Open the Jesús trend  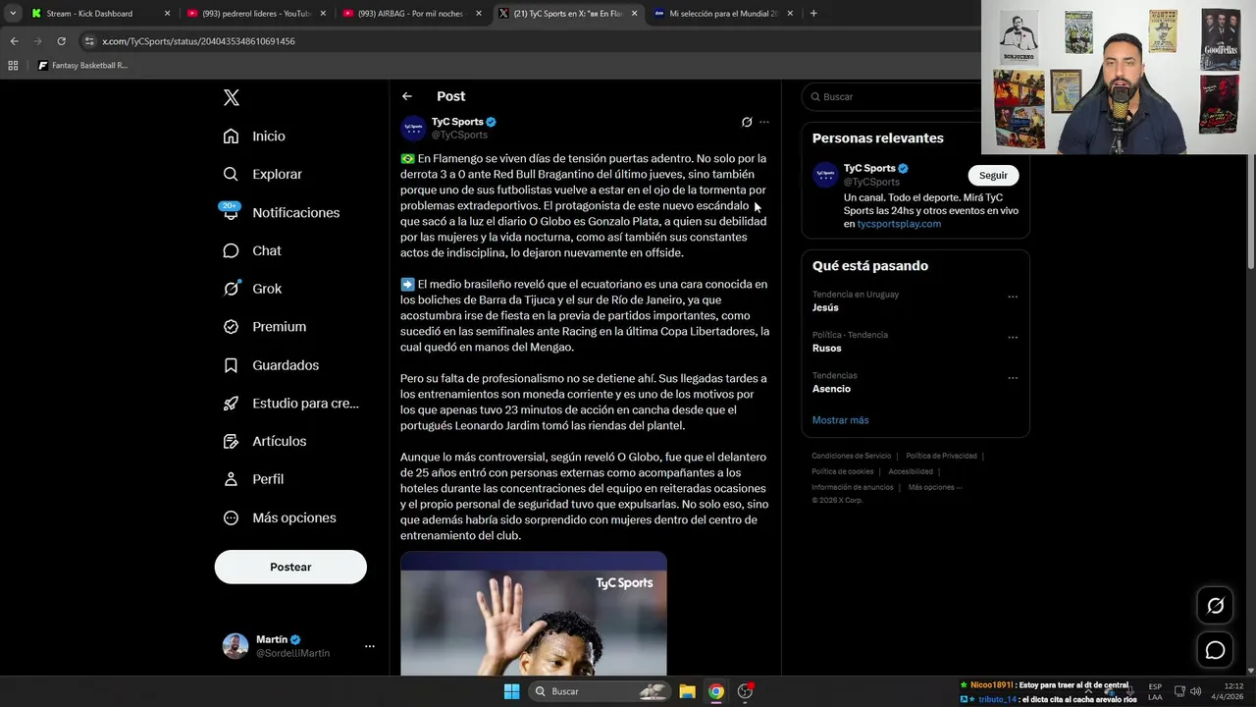pos(825,307)
